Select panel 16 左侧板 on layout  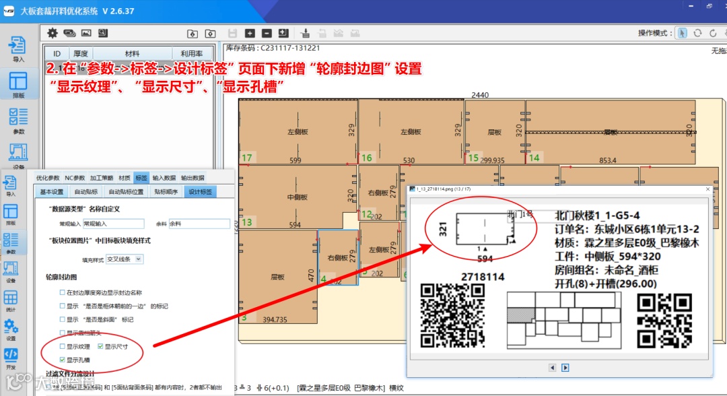[411, 132]
